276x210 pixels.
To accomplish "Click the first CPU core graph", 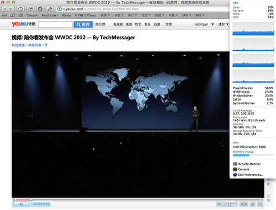I will (x=253, y=29).
